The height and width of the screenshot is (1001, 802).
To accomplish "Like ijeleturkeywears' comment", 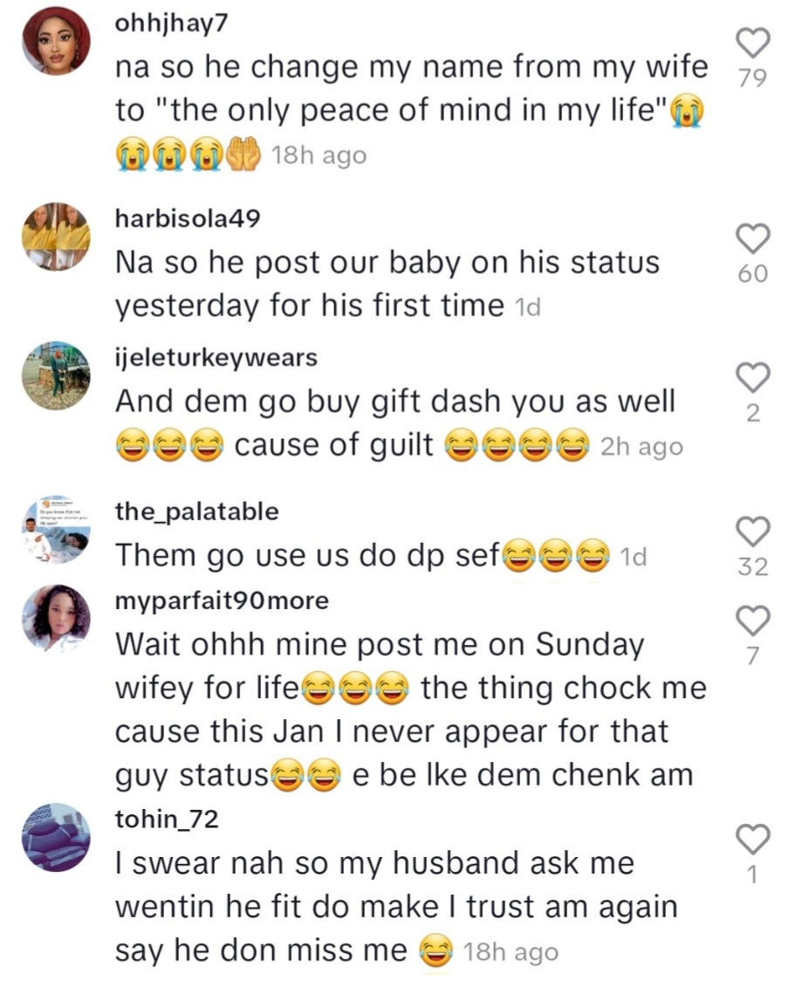I will [x=752, y=378].
